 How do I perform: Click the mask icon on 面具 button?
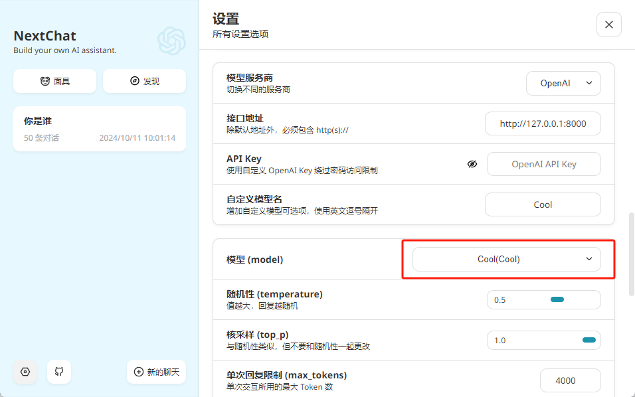point(45,81)
